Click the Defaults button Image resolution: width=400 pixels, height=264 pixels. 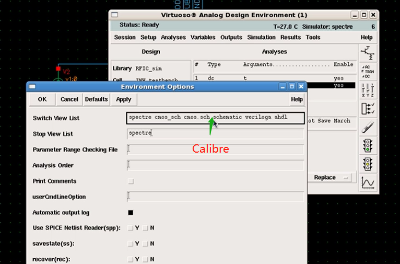[96, 99]
